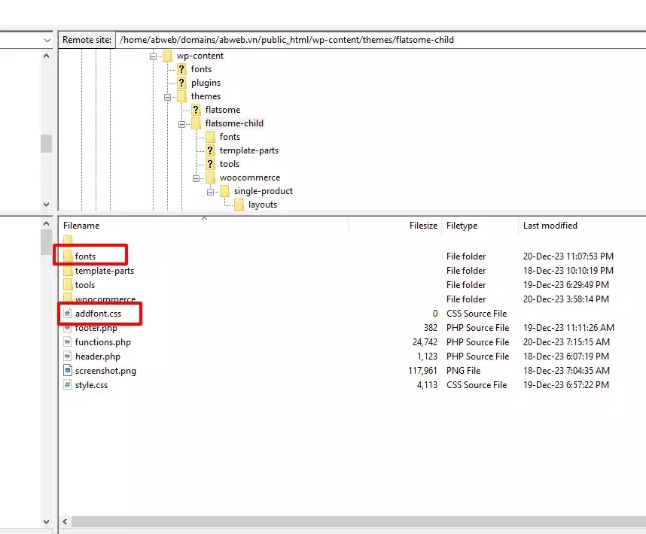Click the addfont.css file icon

pyautogui.click(x=68, y=314)
